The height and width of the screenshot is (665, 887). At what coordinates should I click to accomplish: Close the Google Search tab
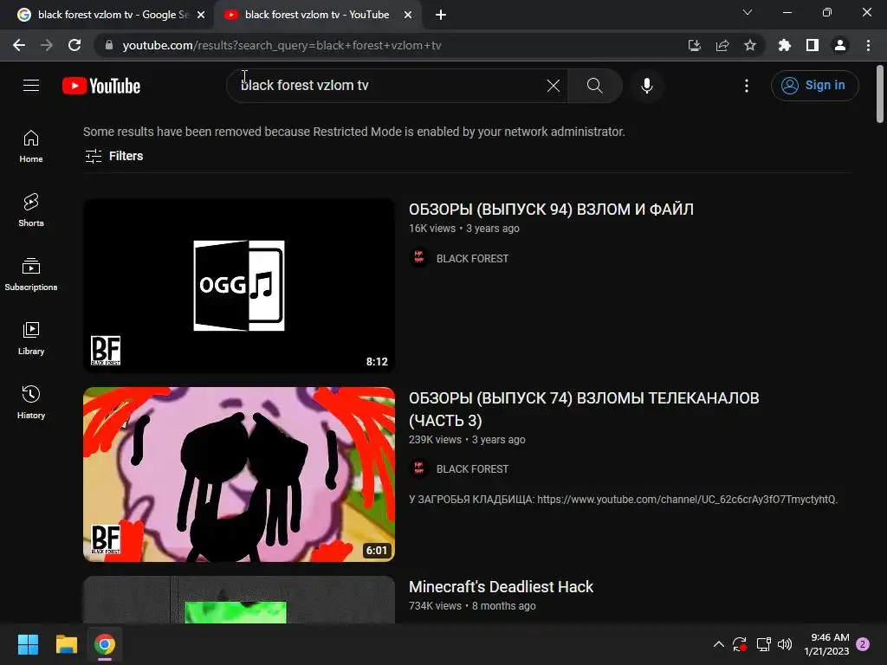coord(201,15)
